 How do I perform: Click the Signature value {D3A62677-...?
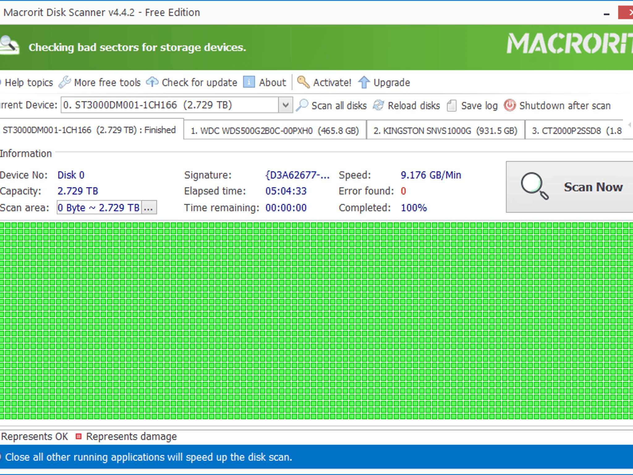(297, 175)
